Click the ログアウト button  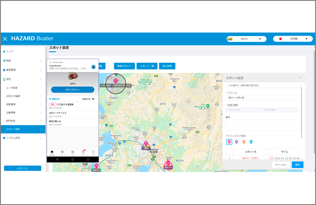pos(23,168)
